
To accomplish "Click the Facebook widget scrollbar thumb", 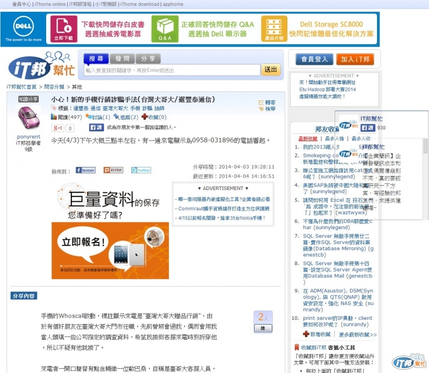I will pyautogui.click(x=425, y=145).
